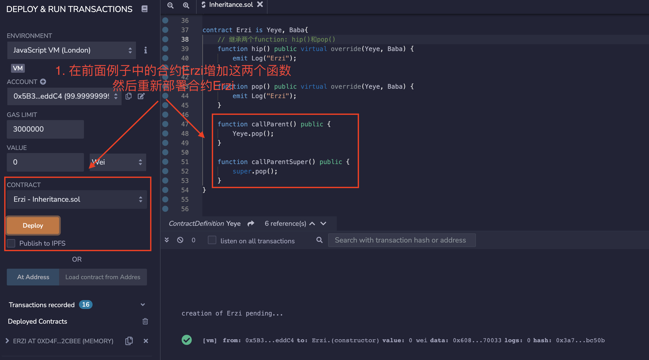
Task: Copy the account address to clipboard
Action: tap(128, 96)
